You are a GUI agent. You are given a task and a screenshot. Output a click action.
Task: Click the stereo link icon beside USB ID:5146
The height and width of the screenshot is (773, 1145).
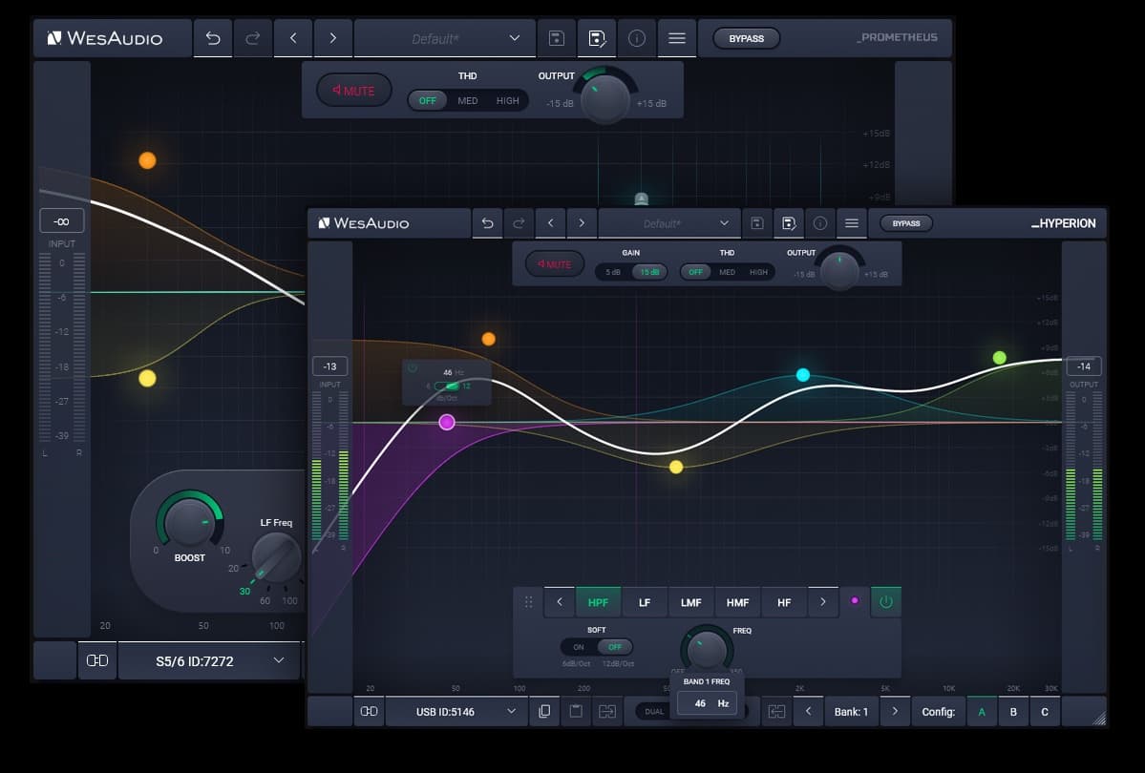[369, 711]
